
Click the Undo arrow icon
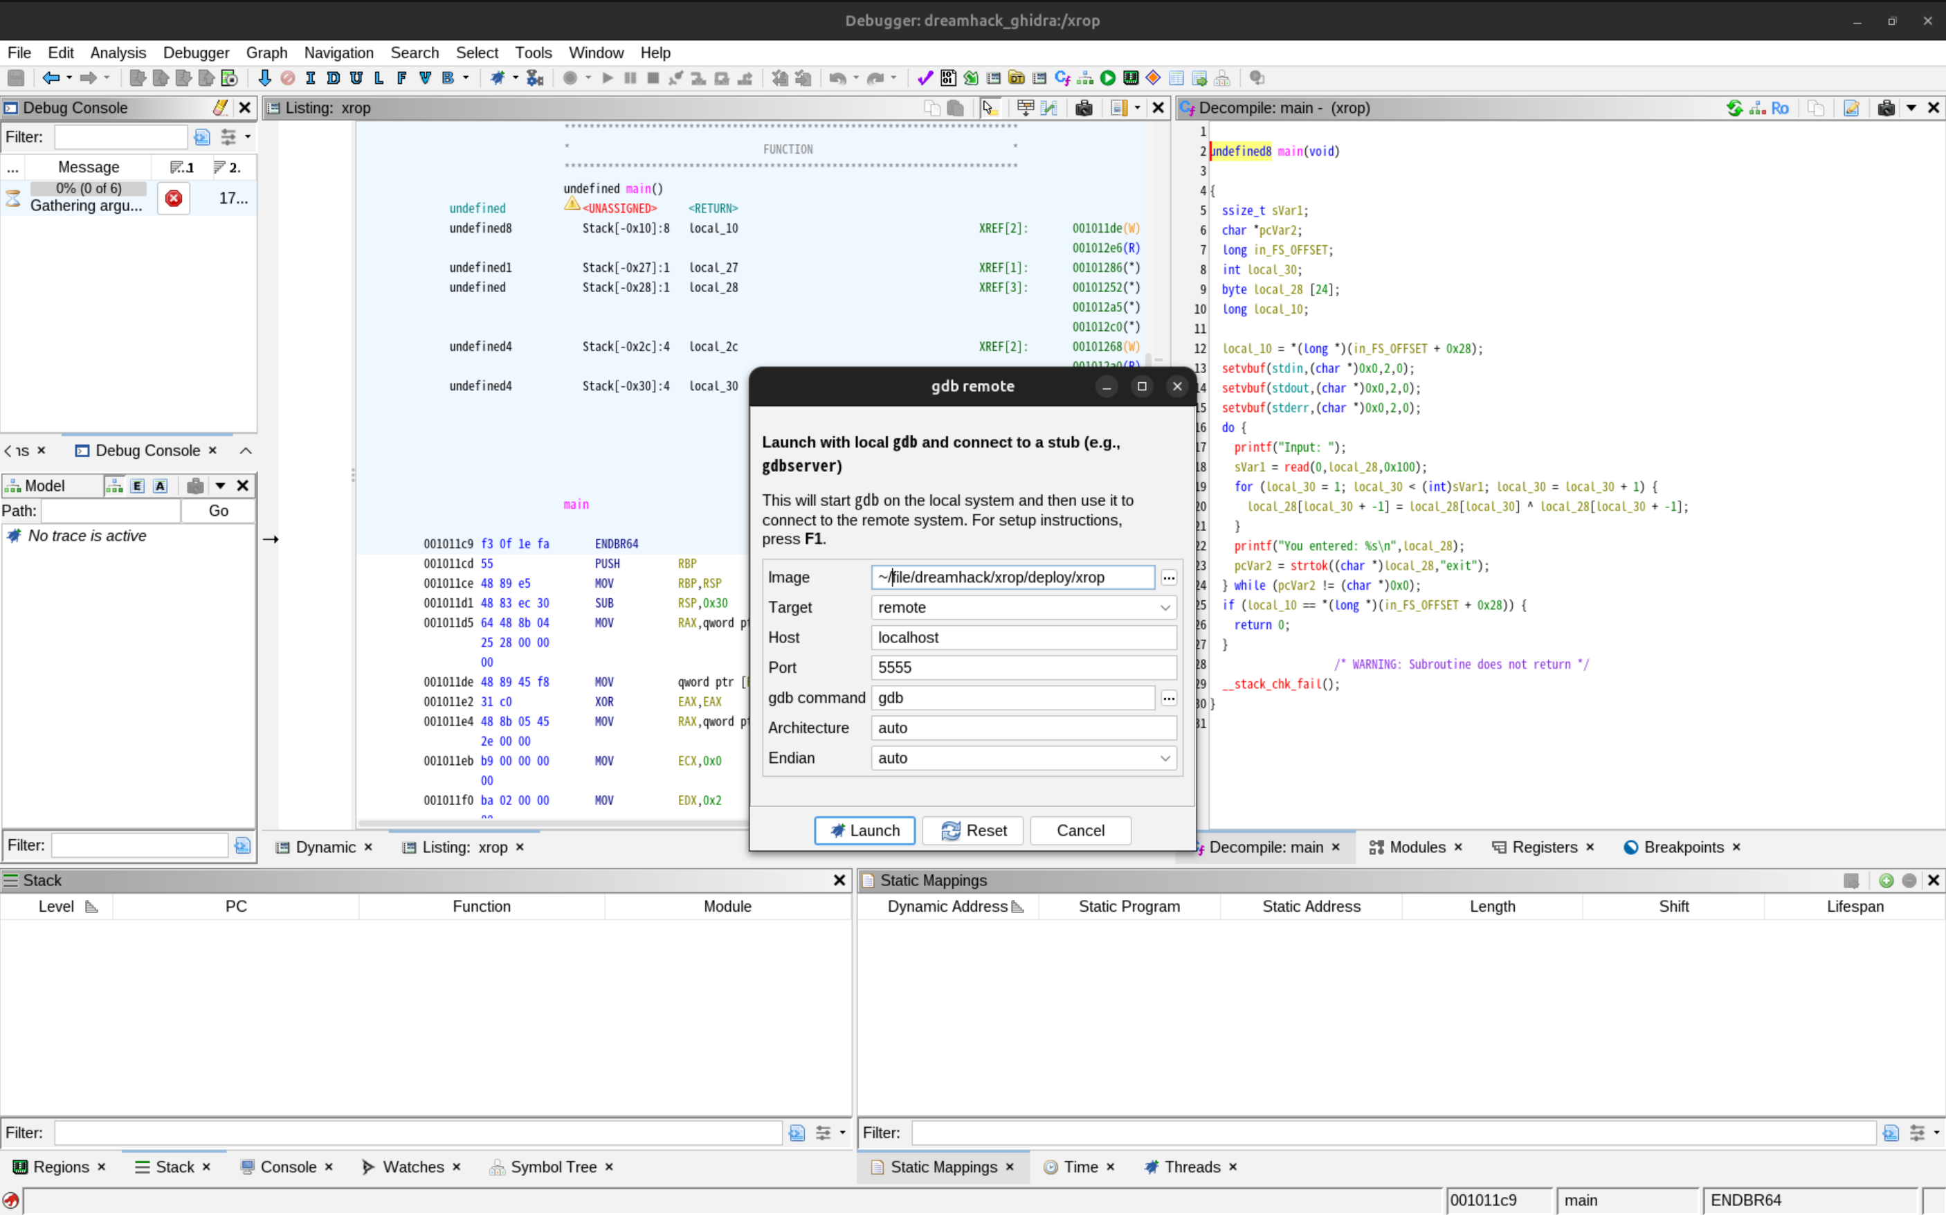[837, 78]
